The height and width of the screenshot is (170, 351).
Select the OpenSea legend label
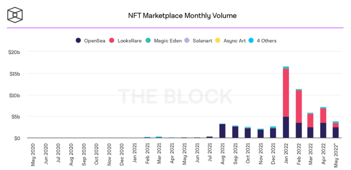[x=95, y=41]
